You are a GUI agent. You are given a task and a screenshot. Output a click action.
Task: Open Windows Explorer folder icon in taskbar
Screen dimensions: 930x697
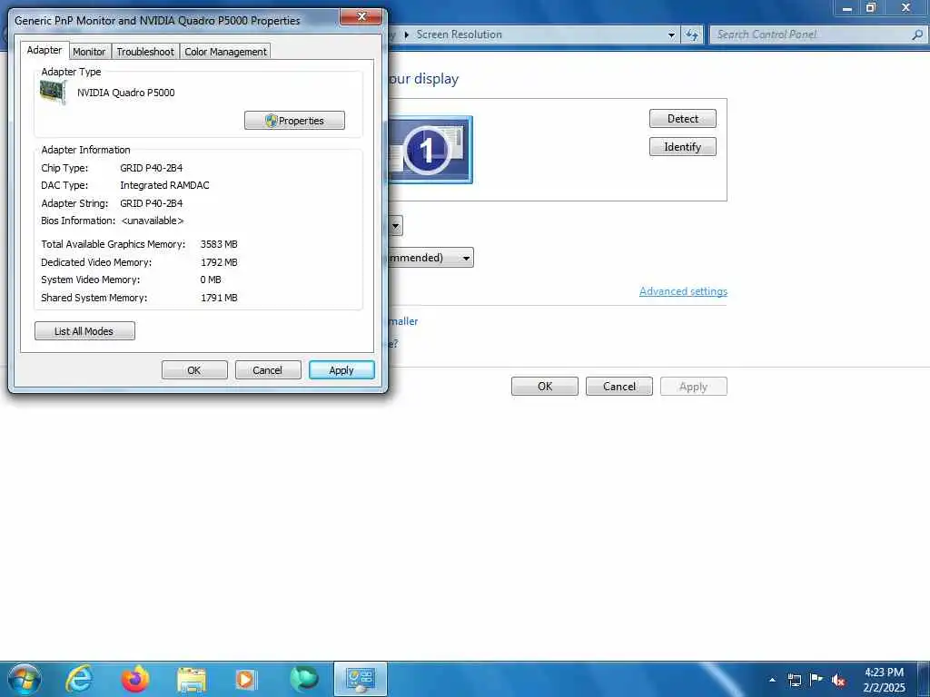click(191, 679)
